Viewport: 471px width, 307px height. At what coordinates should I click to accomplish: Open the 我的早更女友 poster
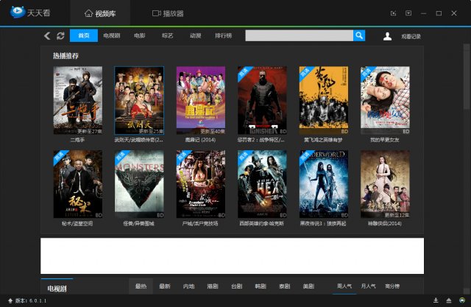pos(385,100)
